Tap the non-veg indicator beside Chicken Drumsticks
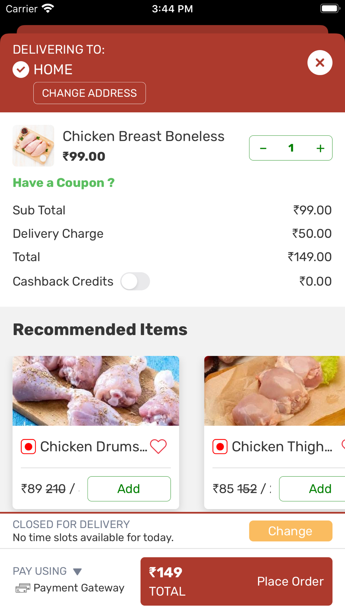Screen dimensions: 345x614 [28, 447]
